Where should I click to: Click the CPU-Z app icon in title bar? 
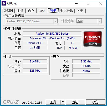tap(4, 3)
